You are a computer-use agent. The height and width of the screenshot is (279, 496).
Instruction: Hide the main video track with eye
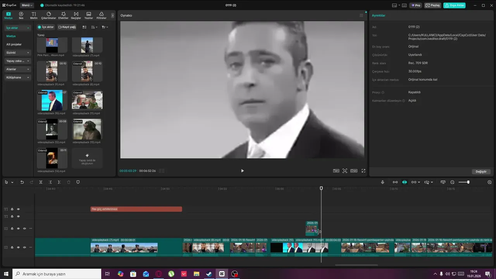click(18, 247)
